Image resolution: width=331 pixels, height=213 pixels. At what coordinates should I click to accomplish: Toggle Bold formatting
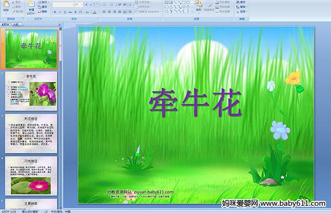pyautogui.click(x=55, y=12)
